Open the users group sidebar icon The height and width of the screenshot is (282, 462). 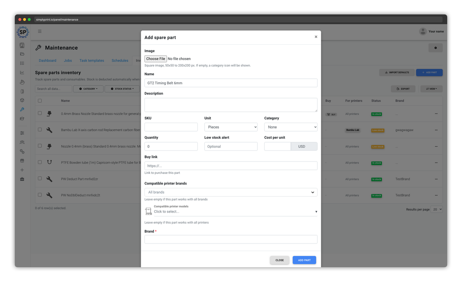[22, 142]
